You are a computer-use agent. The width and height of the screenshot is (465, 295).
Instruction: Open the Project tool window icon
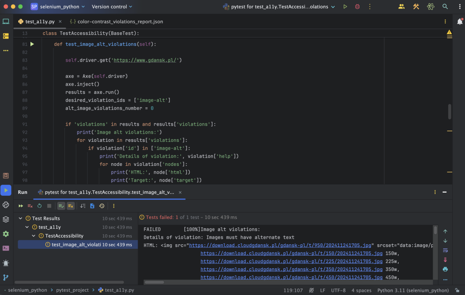(x=6, y=21)
